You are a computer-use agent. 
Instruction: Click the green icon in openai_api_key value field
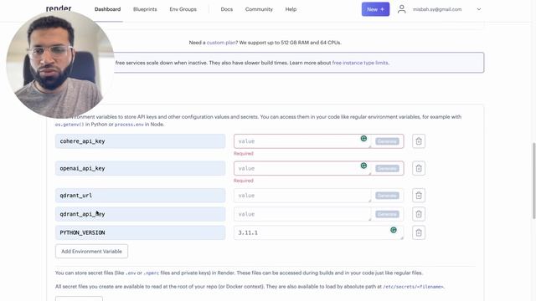click(363, 166)
